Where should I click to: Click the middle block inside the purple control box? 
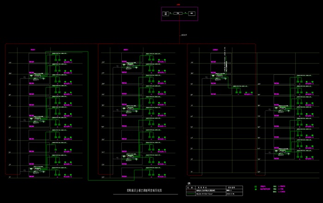[178, 13]
